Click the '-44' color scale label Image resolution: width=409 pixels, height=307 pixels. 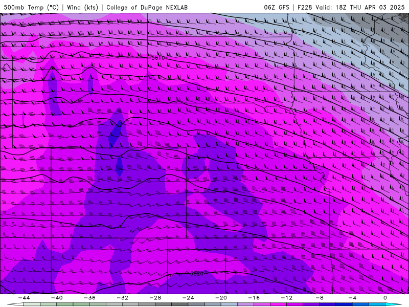pos(24,298)
